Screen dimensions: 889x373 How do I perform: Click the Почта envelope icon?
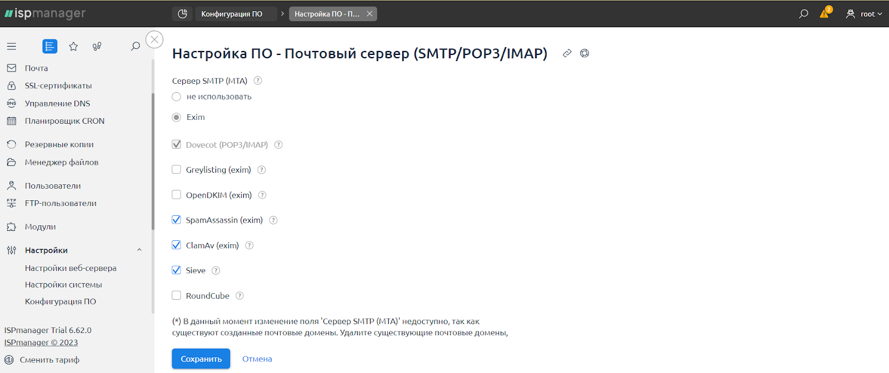[x=12, y=68]
